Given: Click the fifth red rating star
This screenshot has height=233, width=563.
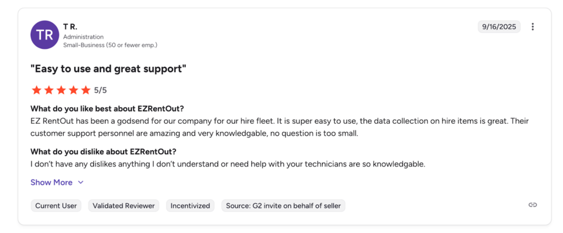Looking at the screenshot, I should coord(85,90).
